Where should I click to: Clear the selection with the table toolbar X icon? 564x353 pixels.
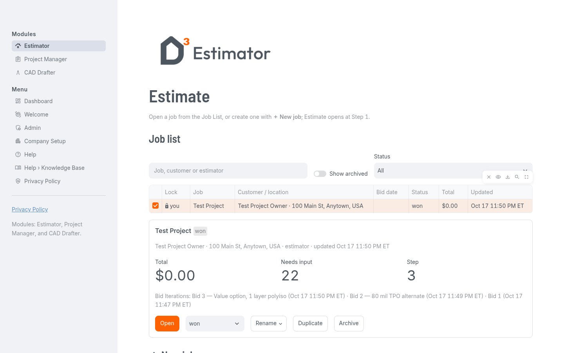(x=489, y=177)
